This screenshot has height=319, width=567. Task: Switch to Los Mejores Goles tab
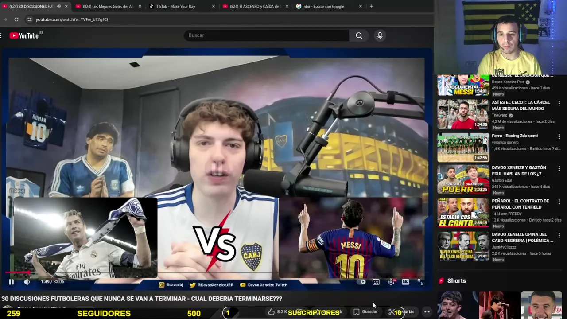point(109,6)
